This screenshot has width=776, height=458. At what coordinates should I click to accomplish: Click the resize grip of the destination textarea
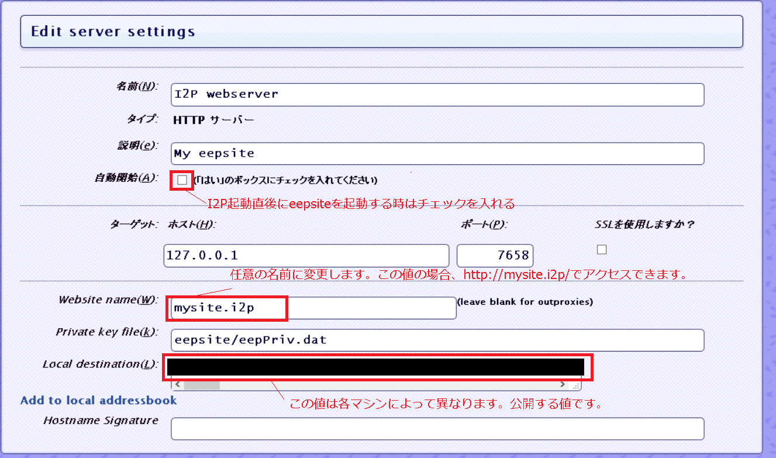(x=576, y=385)
